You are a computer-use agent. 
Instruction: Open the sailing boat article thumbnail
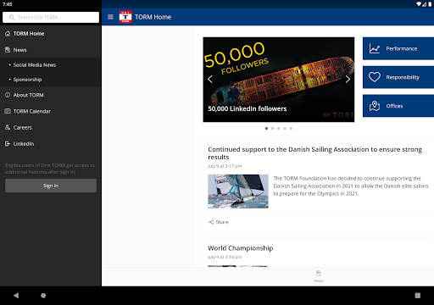pos(238,191)
